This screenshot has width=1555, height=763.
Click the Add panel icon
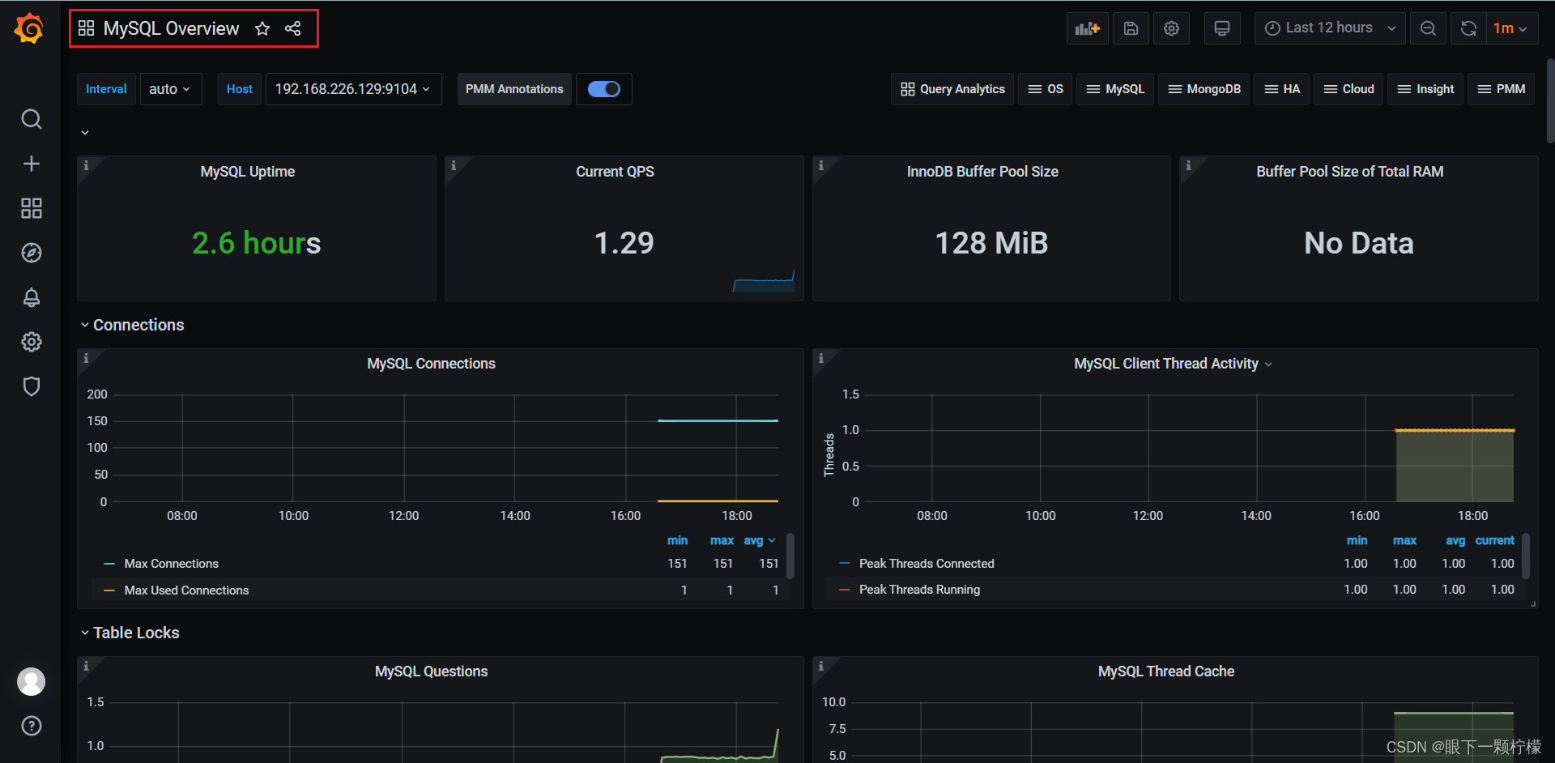[x=1087, y=28]
